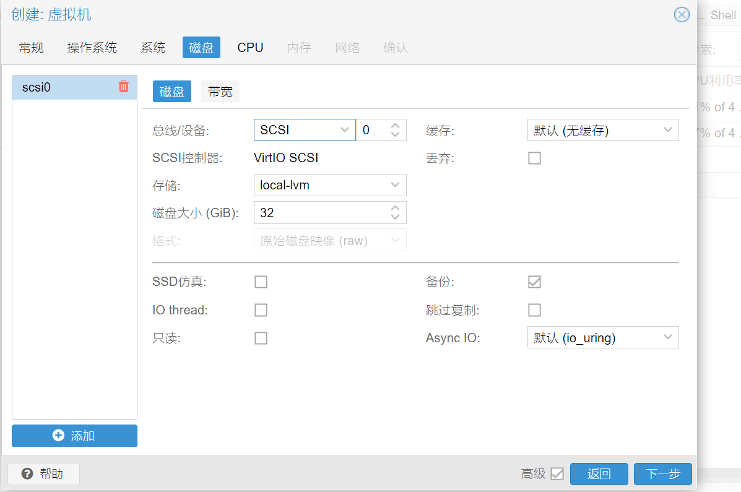Increment the device number spinner
The width and height of the screenshot is (741, 492).
(396, 126)
